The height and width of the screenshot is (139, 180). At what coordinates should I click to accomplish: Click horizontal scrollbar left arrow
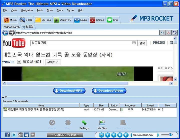tap(4, 83)
